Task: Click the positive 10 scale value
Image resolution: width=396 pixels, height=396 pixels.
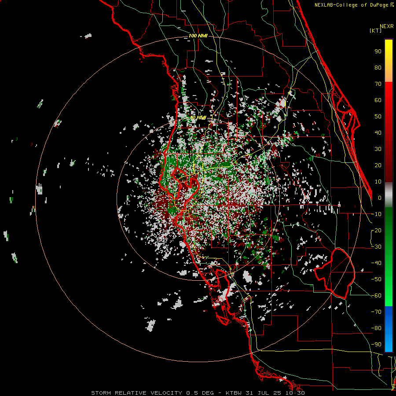Action: point(378,182)
